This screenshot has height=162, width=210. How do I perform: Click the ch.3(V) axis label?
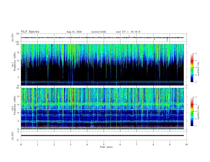12,136
